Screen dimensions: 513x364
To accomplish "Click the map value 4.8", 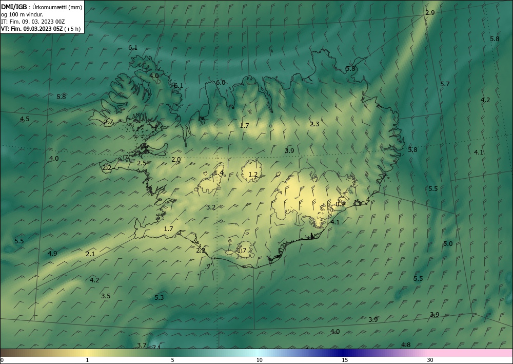I will (x=406, y=344).
